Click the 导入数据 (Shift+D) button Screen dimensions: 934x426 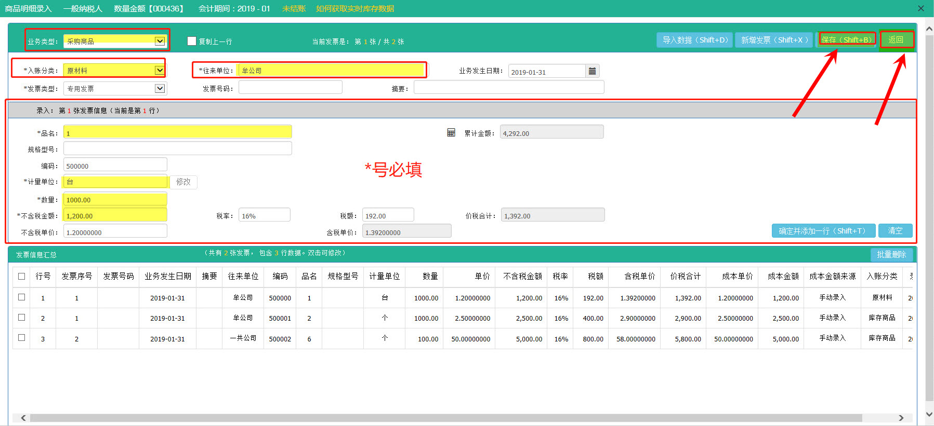pyautogui.click(x=694, y=40)
